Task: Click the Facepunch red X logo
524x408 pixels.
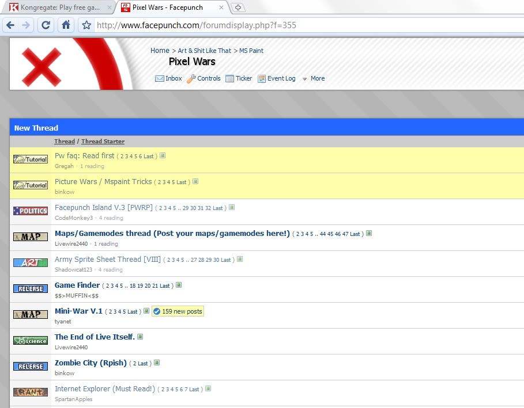Action: [x=42, y=67]
